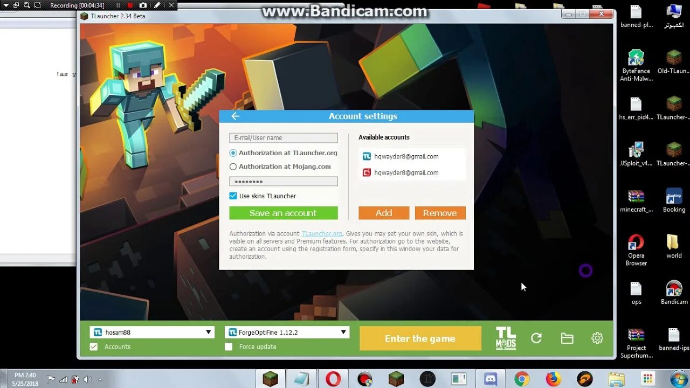Select the Computer desktop icon

point(674,16)
